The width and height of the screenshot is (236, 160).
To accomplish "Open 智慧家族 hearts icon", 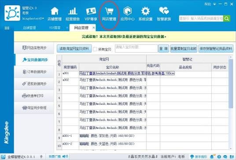I will point(164,11).
